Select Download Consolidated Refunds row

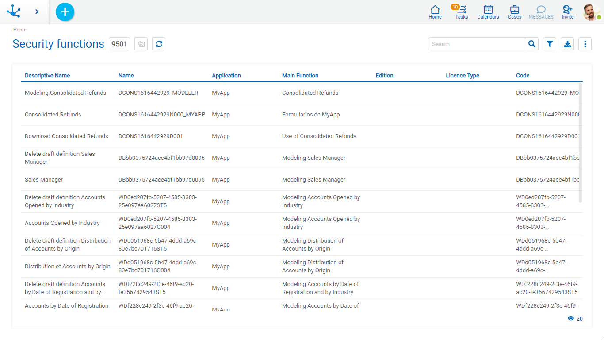[302, 136]
